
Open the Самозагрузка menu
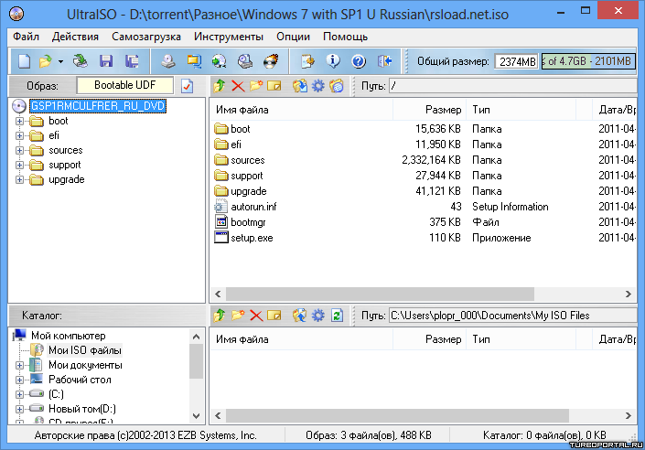tap(146, 37)
